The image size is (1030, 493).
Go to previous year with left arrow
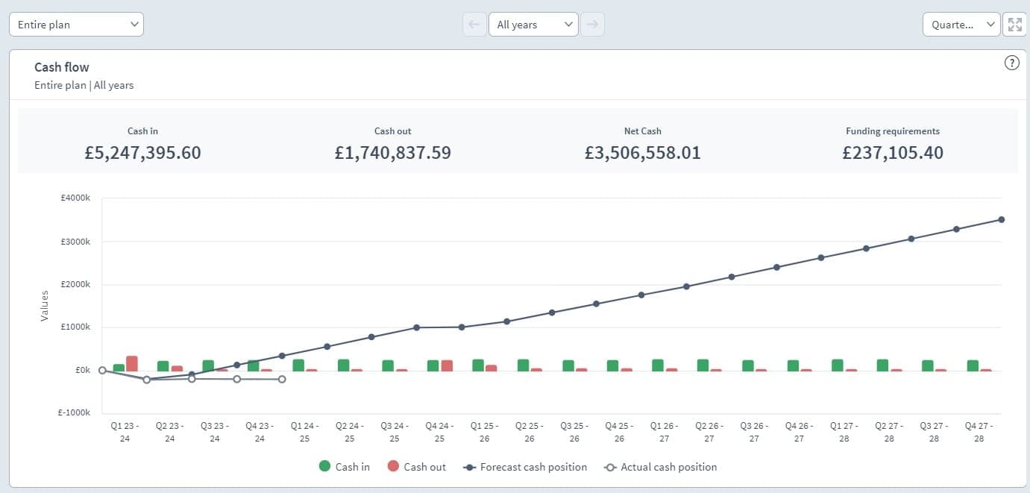(x=474, y=24)
